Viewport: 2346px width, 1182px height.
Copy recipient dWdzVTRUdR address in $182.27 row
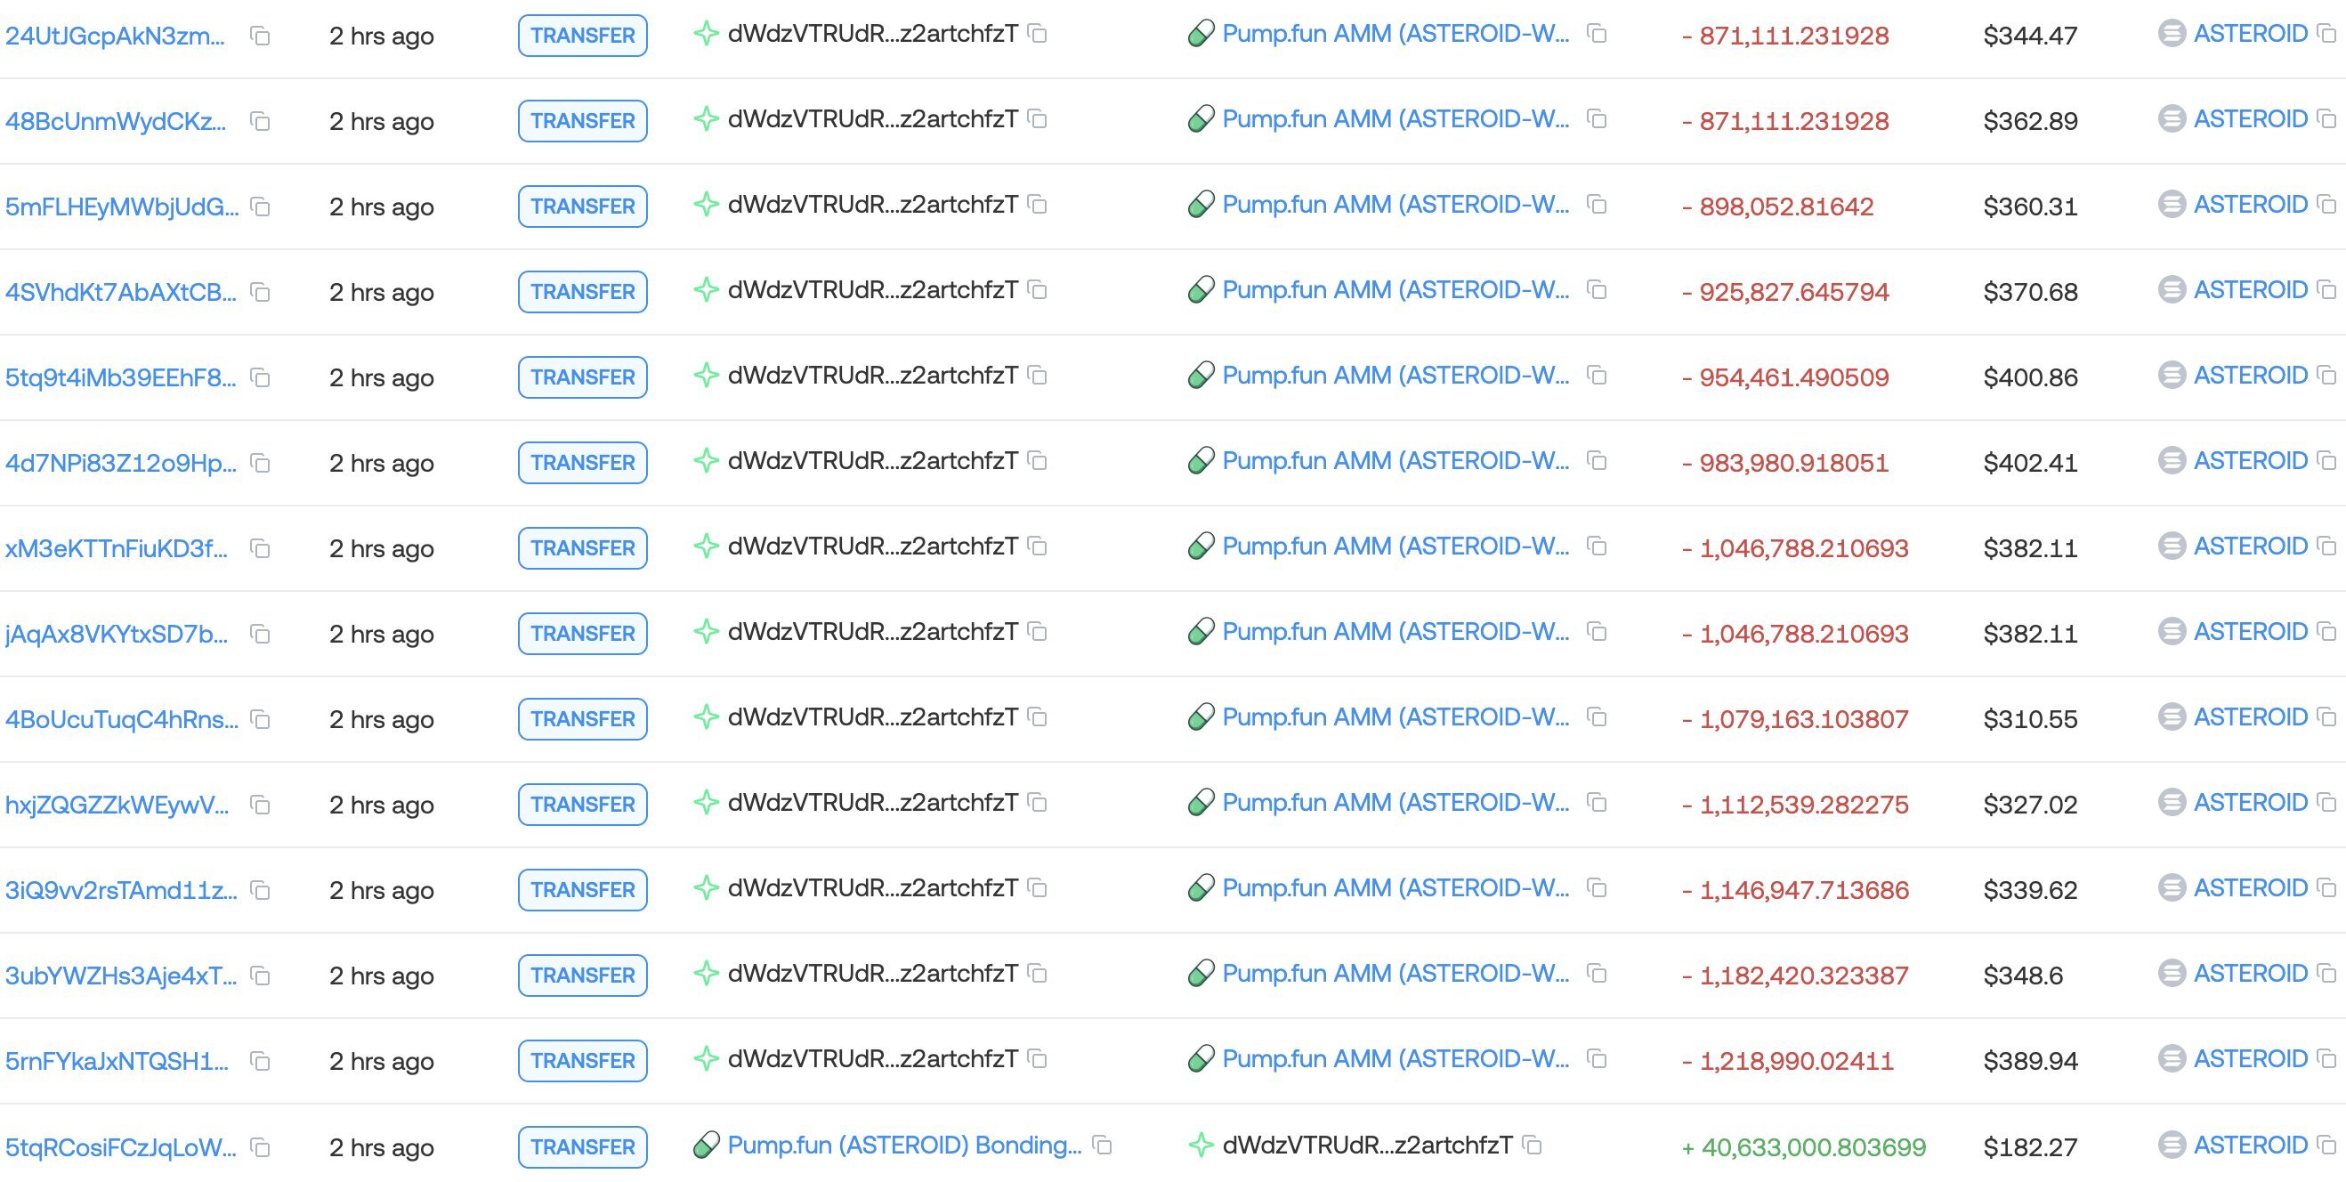[x=1533, y=1145]
